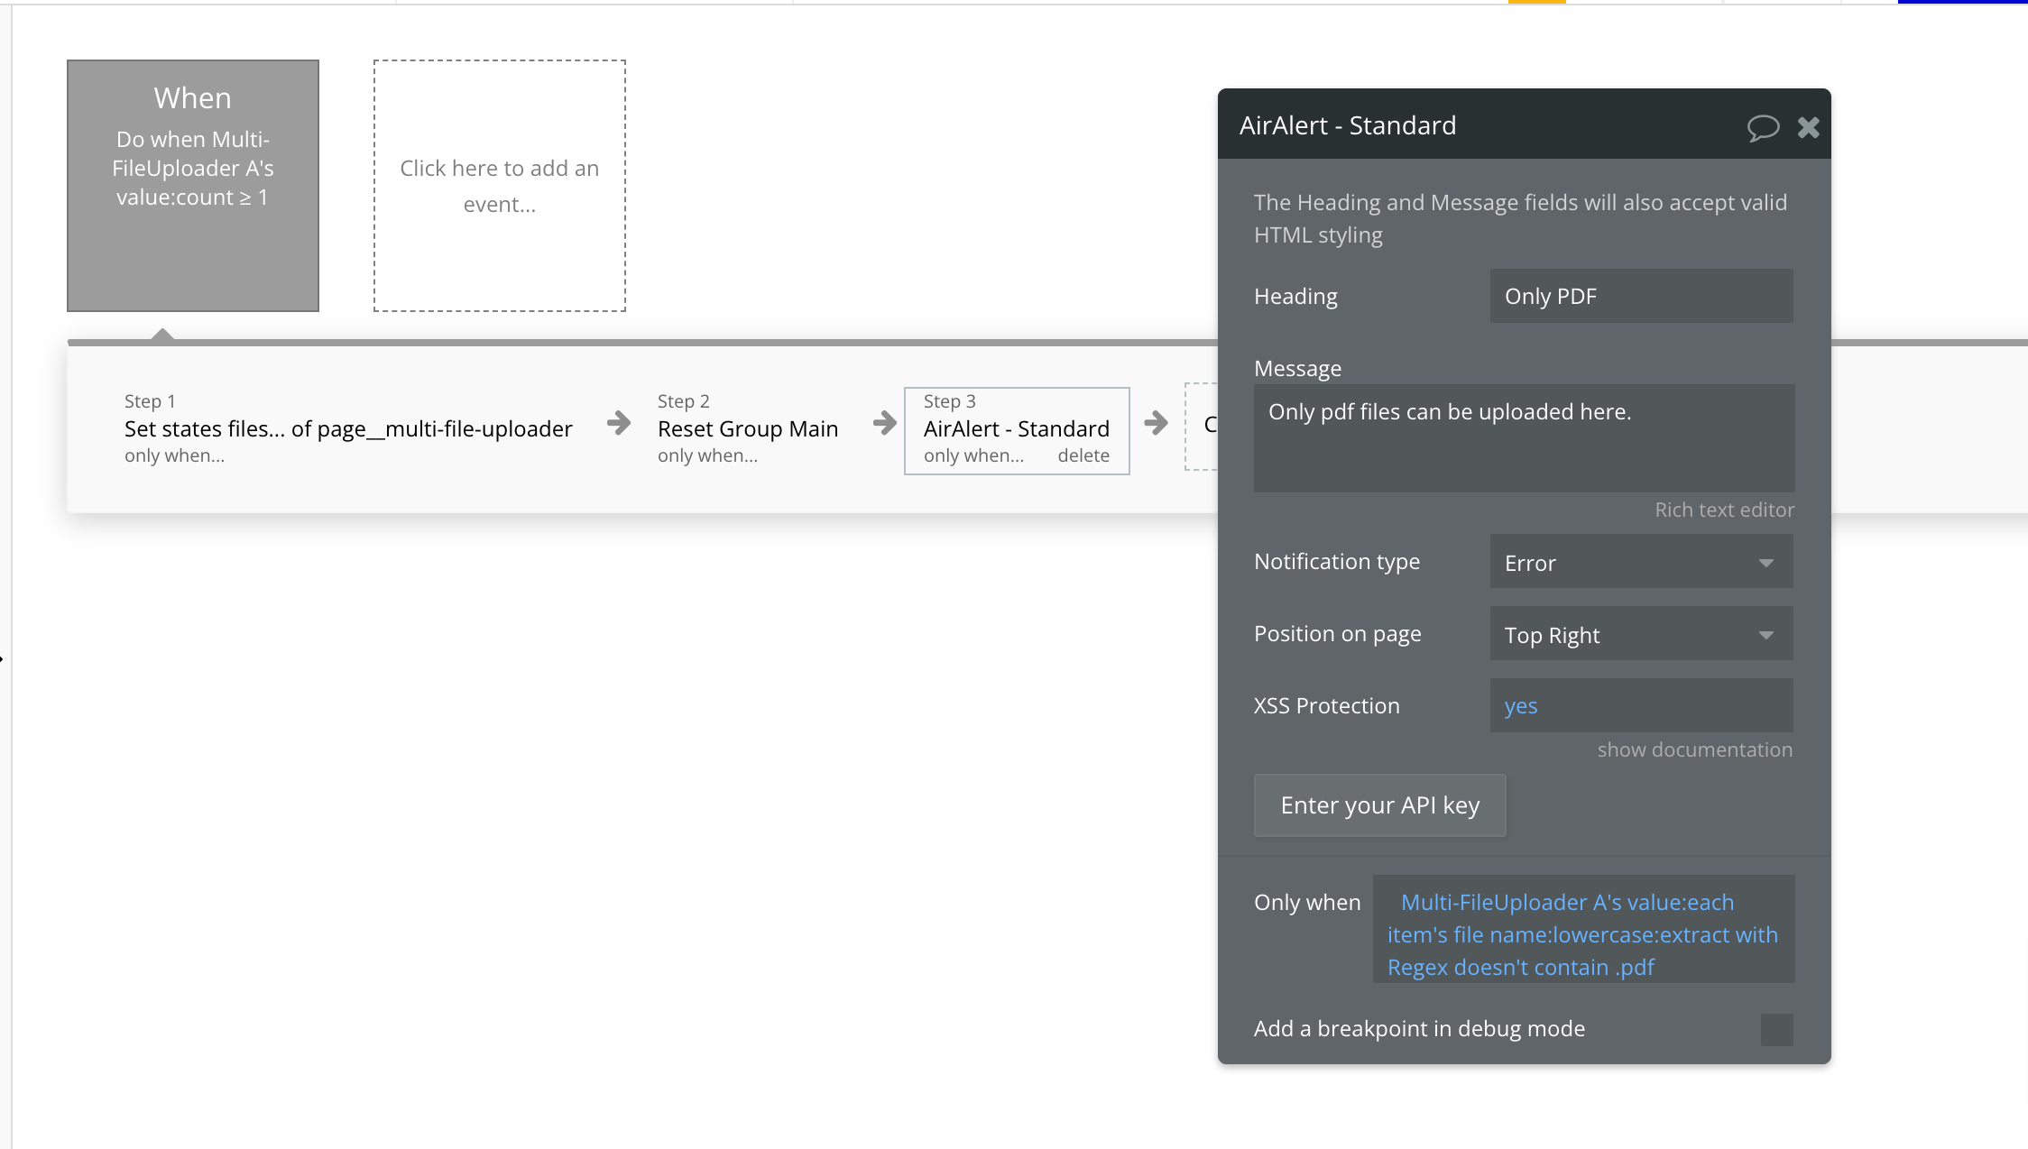This screenshot has height=1149, width=2028.
Task: Click the partially hidden add action box
Action: (1202, 426)
